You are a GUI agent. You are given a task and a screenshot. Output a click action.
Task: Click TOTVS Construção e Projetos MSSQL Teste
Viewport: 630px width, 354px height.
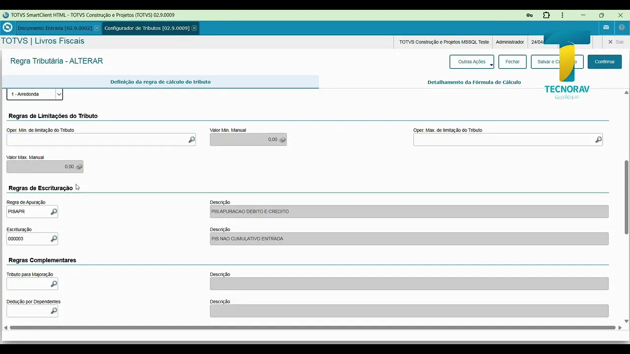[444, 42]
